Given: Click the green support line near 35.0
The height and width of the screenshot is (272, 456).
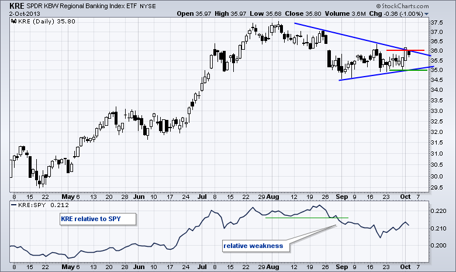Looking at the screenshot, I should point(408,70).
